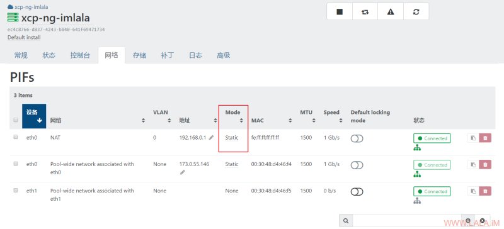Toggle default locking mode for eth1

click(357, 192)
